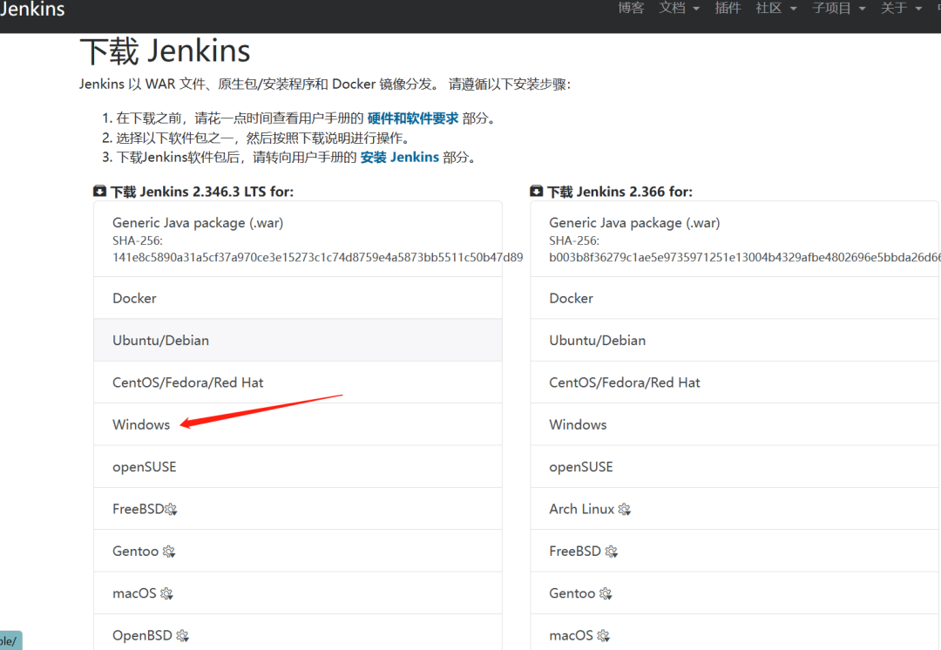
Task: Download LTS Generic Java package (.war)
Action: pos(298,239)
